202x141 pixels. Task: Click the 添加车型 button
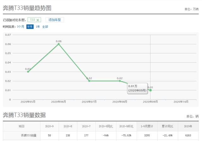(55, 20)
